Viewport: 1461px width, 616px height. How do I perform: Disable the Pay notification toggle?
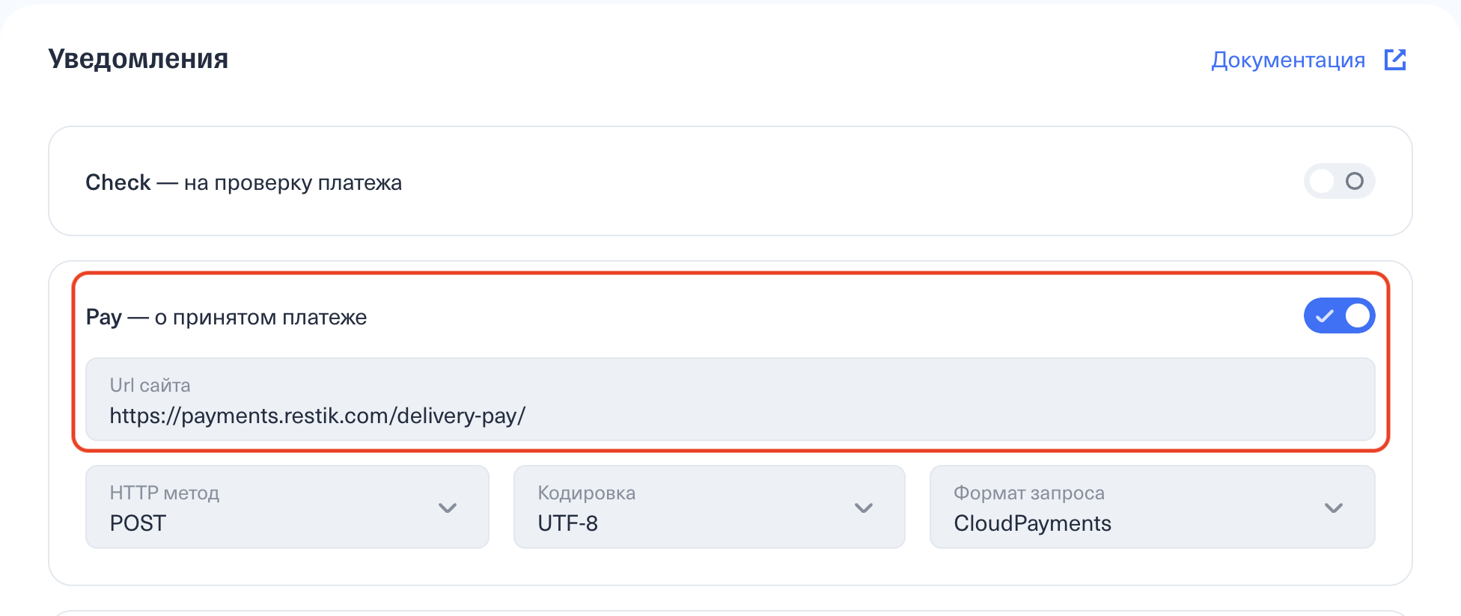[1339, 315]
